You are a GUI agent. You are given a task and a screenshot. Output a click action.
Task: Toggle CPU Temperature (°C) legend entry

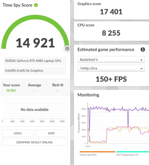127,155
